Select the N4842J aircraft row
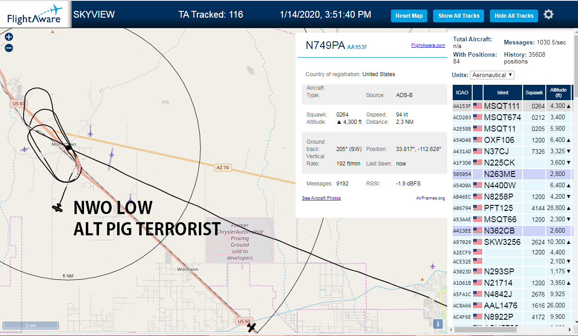Image resolution: width=578 pixels, height=336 pixels. tap(512, 294)
